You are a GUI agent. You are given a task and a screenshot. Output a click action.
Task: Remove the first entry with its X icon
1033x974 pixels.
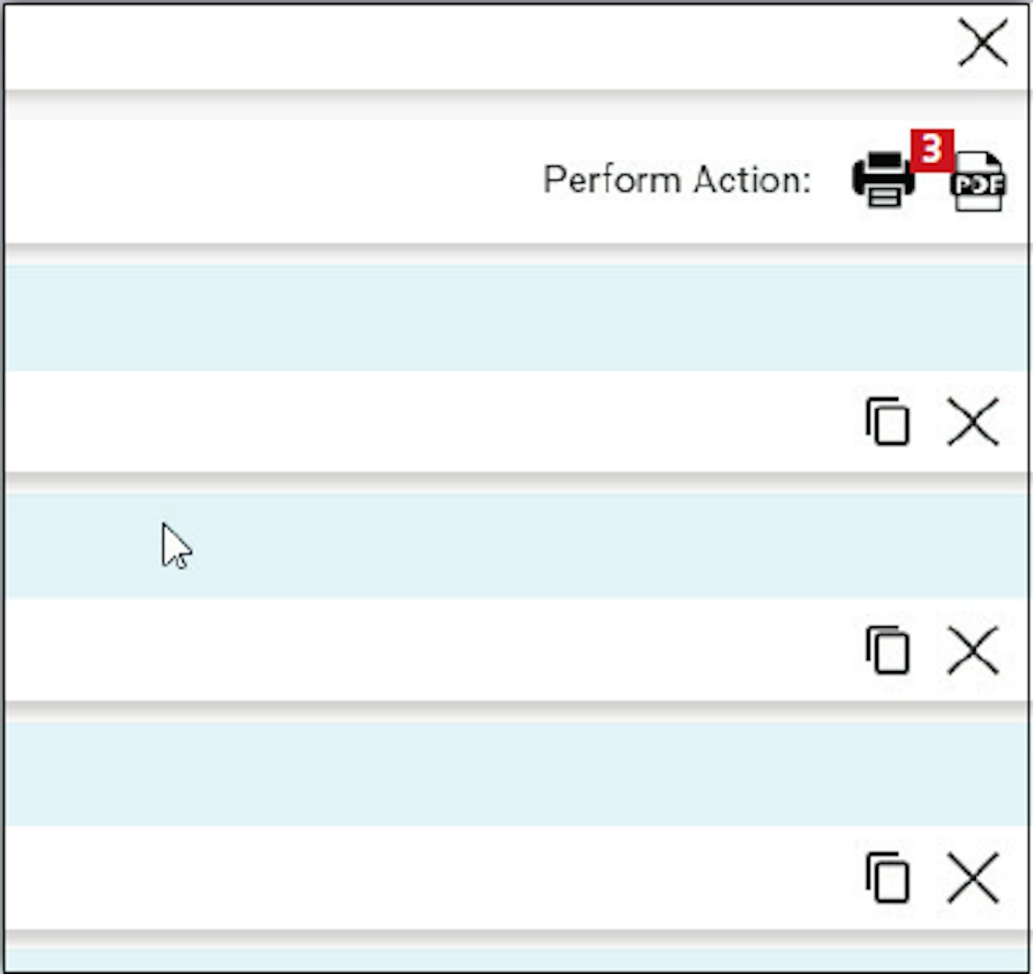pyautogui.click(x=972, y=421)
